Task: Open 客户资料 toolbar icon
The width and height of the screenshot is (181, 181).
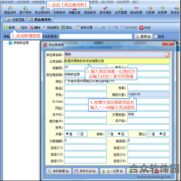Action: [x=25, y=10]
